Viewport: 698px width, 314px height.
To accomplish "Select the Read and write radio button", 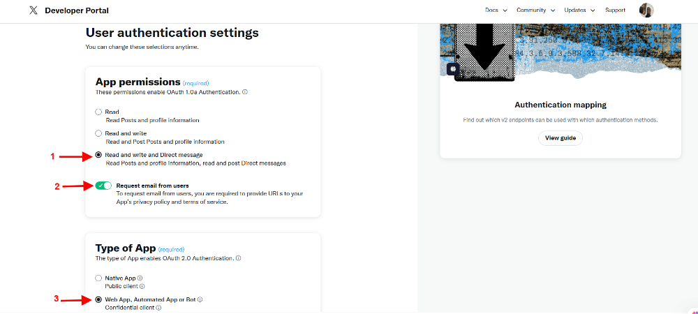I will point(98,133).
